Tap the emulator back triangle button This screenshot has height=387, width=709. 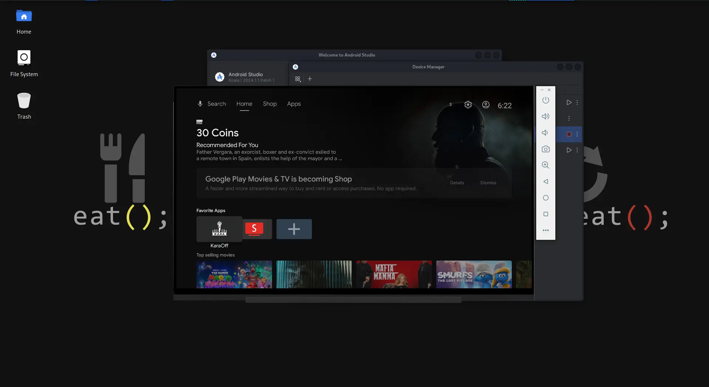[546, 181]
